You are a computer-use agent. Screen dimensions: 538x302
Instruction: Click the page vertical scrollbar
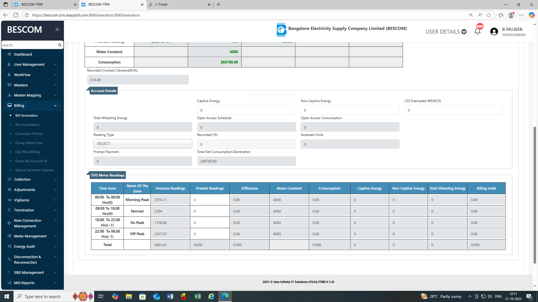535,196
